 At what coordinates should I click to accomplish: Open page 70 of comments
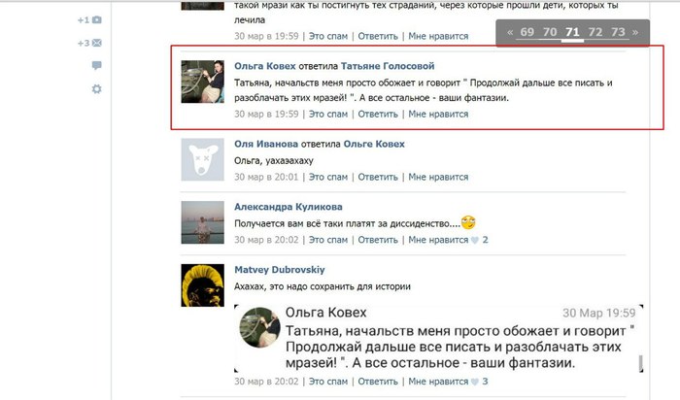click(550, 32)
